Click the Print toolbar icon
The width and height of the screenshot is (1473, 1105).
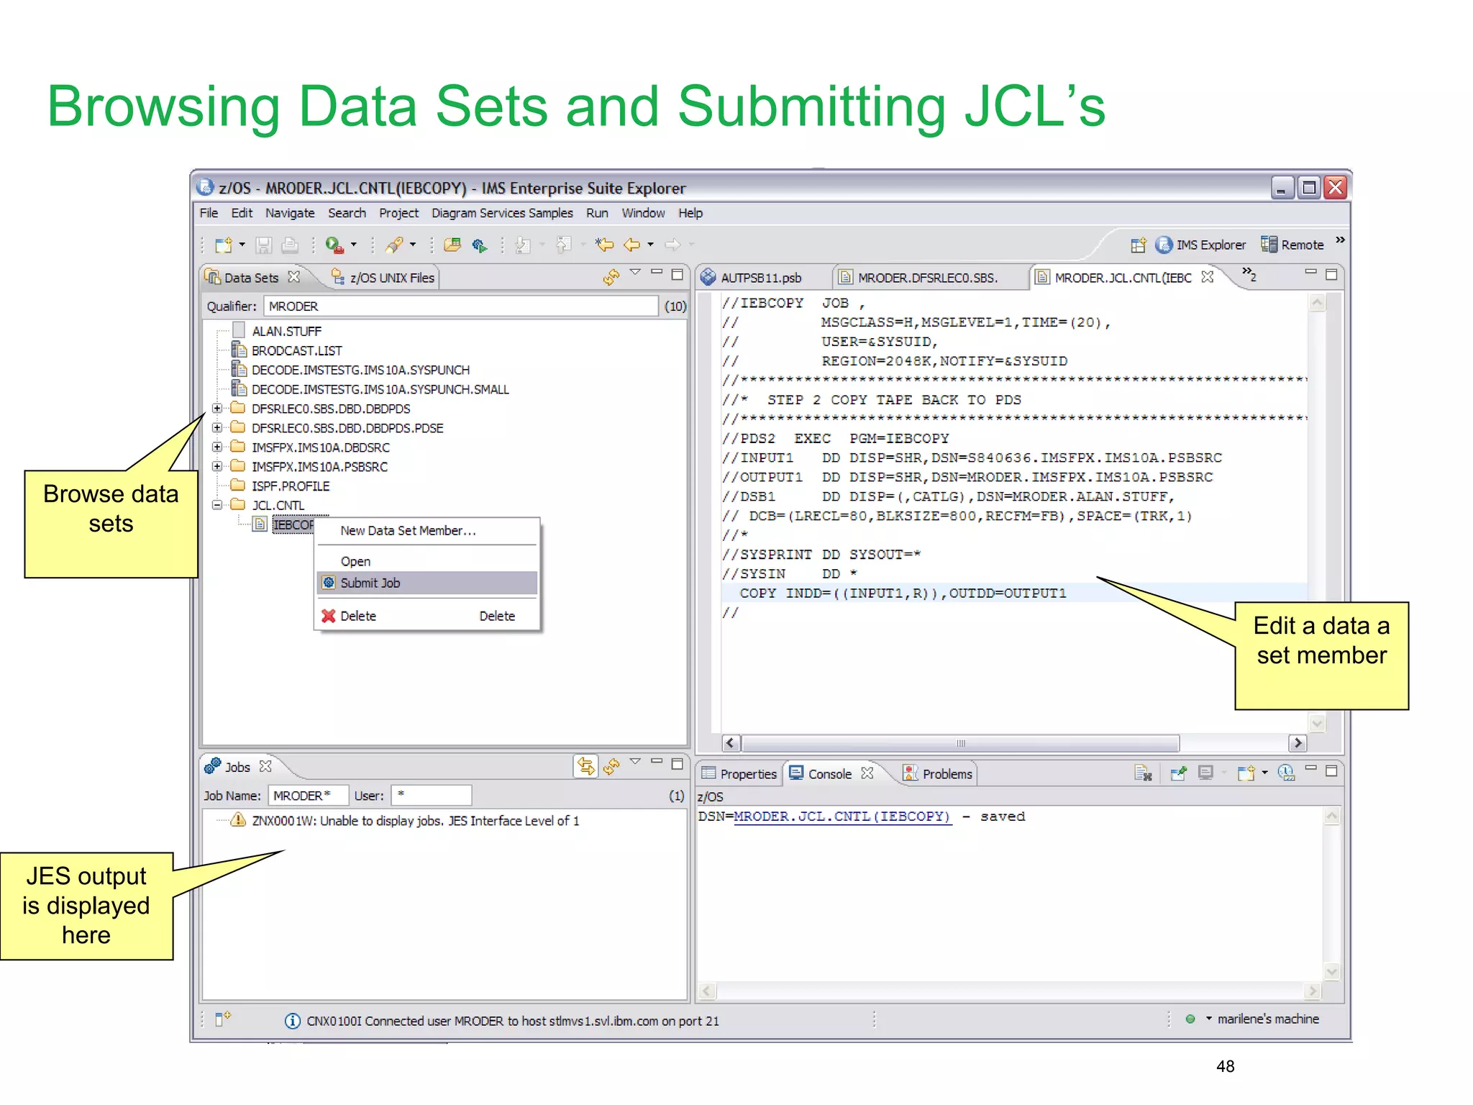[290, 245]
